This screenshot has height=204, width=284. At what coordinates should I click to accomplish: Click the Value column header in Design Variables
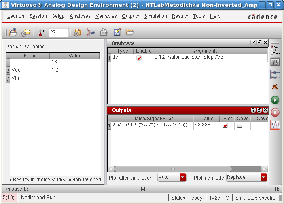[75, 56]
